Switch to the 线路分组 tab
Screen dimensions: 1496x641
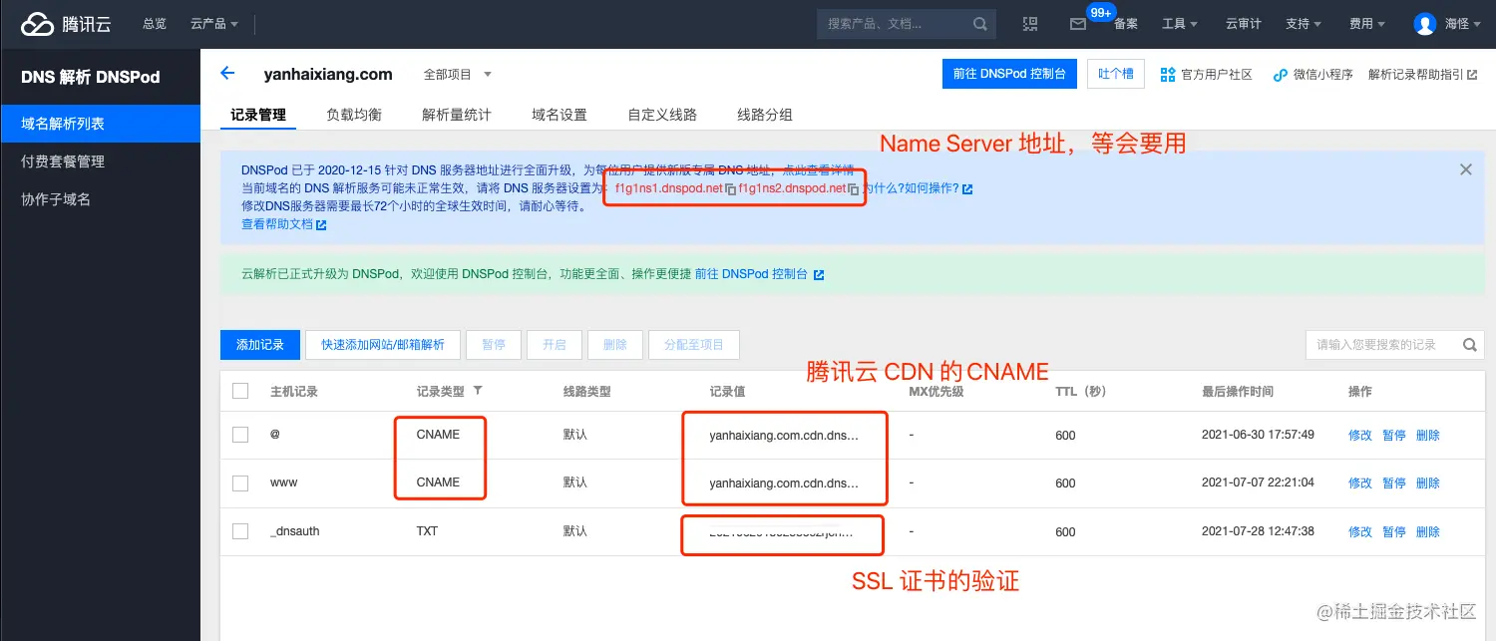point(765,115)
